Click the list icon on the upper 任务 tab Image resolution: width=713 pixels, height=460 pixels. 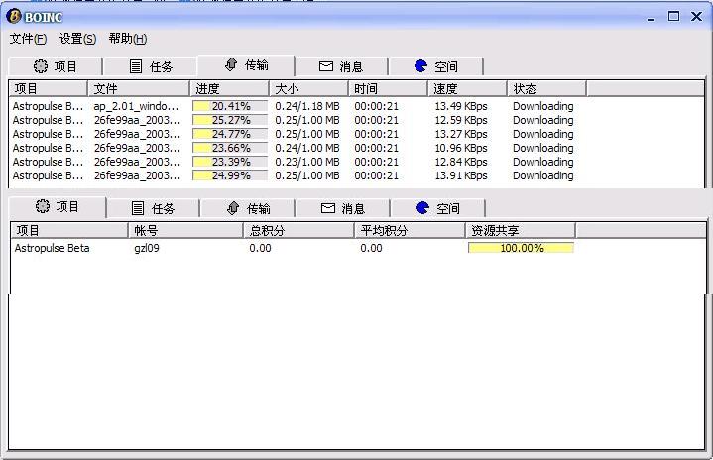coord(136,66)
